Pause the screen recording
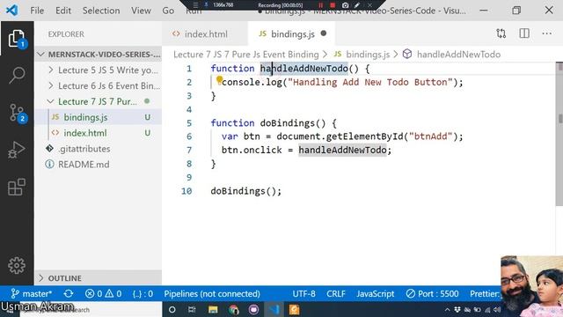Image resolution: width=563 pixels, height=317 pixels. point(320,5)
